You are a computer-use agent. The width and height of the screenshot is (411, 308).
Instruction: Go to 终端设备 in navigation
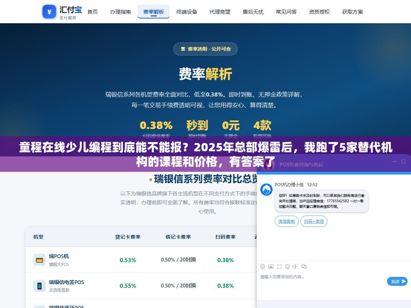click(187, 12)
